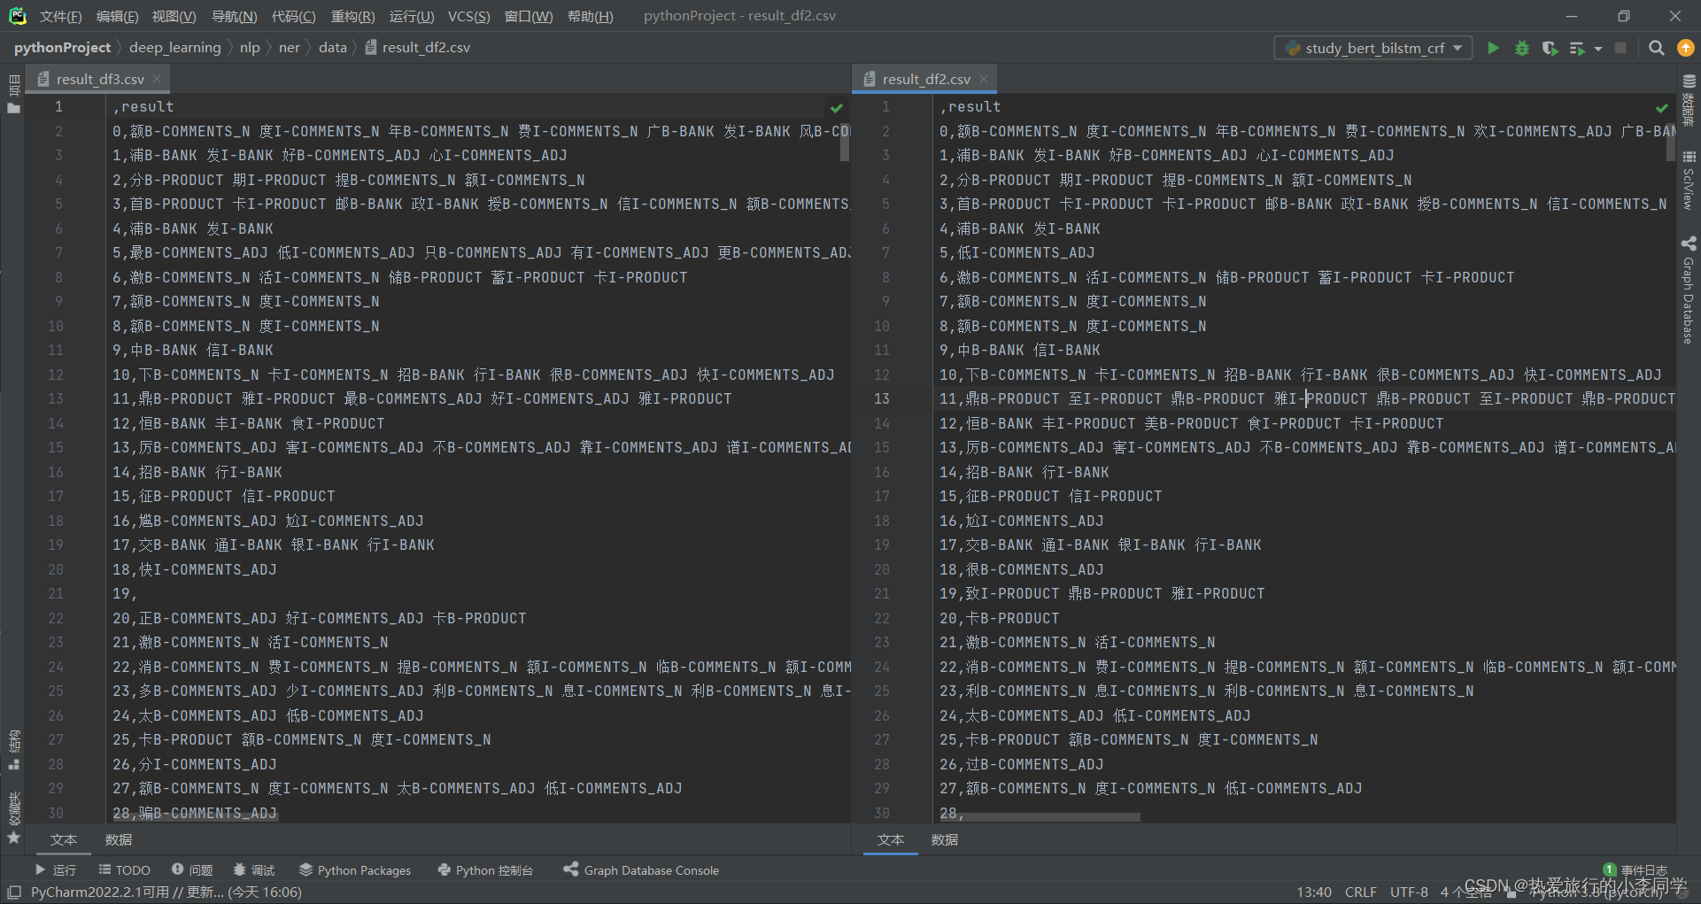Open the 运行(U) menu
The width and height of the screenshot is (1701, 904).
[x=412, y=16]
